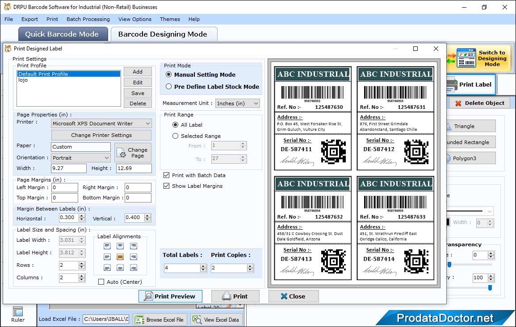Click the Load Excel File path field
The image size is (516, 327).
[106, 319]
